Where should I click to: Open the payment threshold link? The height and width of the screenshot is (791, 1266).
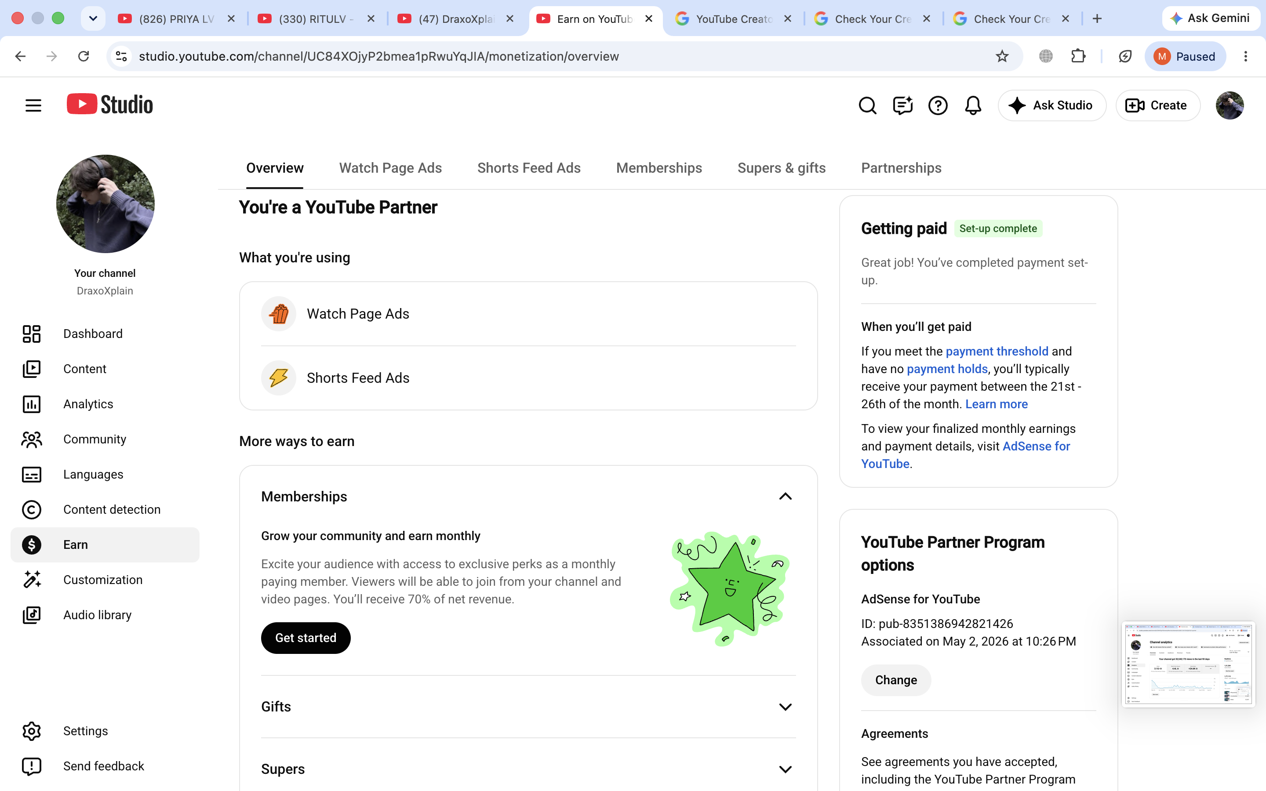[997, 351]
